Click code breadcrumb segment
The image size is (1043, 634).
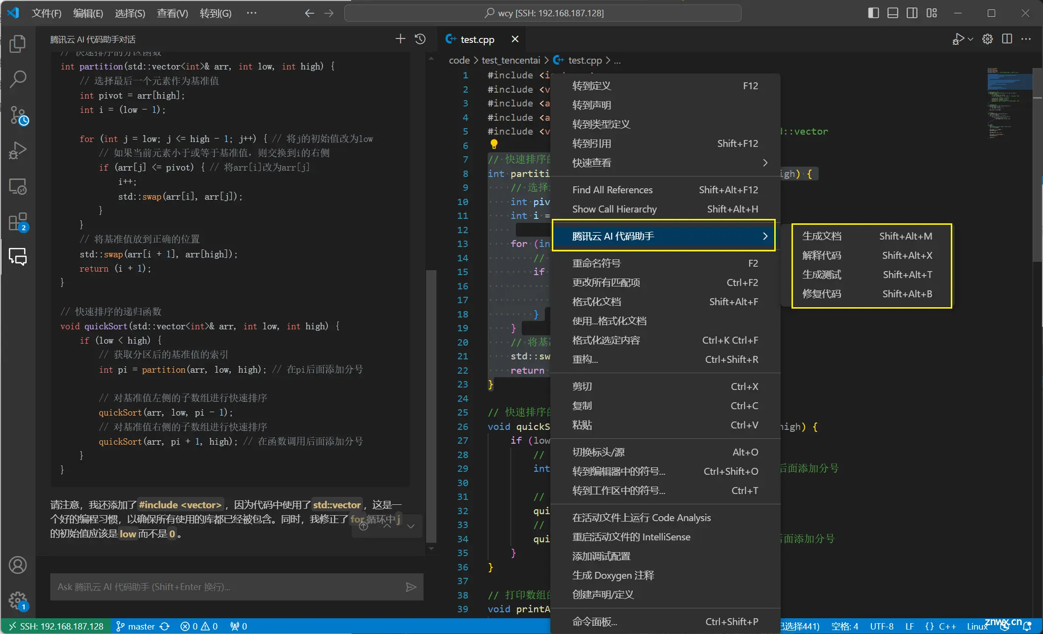point(459,60)
